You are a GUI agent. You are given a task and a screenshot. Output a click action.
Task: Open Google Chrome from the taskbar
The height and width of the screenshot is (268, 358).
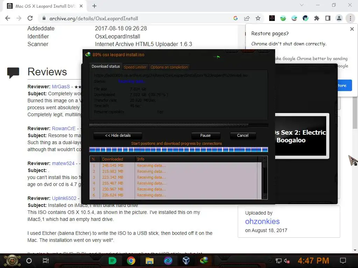pos(131,261)
